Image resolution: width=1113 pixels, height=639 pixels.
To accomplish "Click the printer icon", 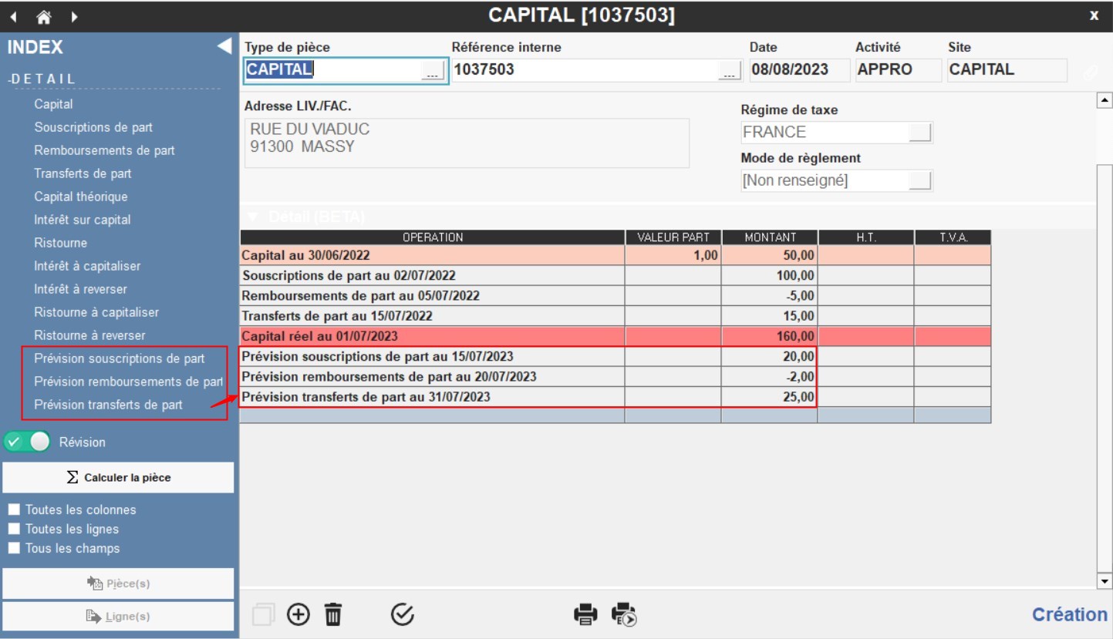I will 585,614.
